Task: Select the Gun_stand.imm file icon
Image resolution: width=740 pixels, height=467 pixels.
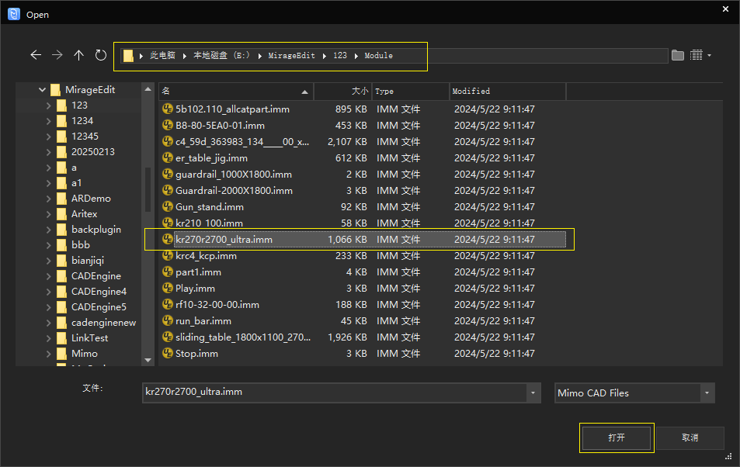Action: (167, 207)
